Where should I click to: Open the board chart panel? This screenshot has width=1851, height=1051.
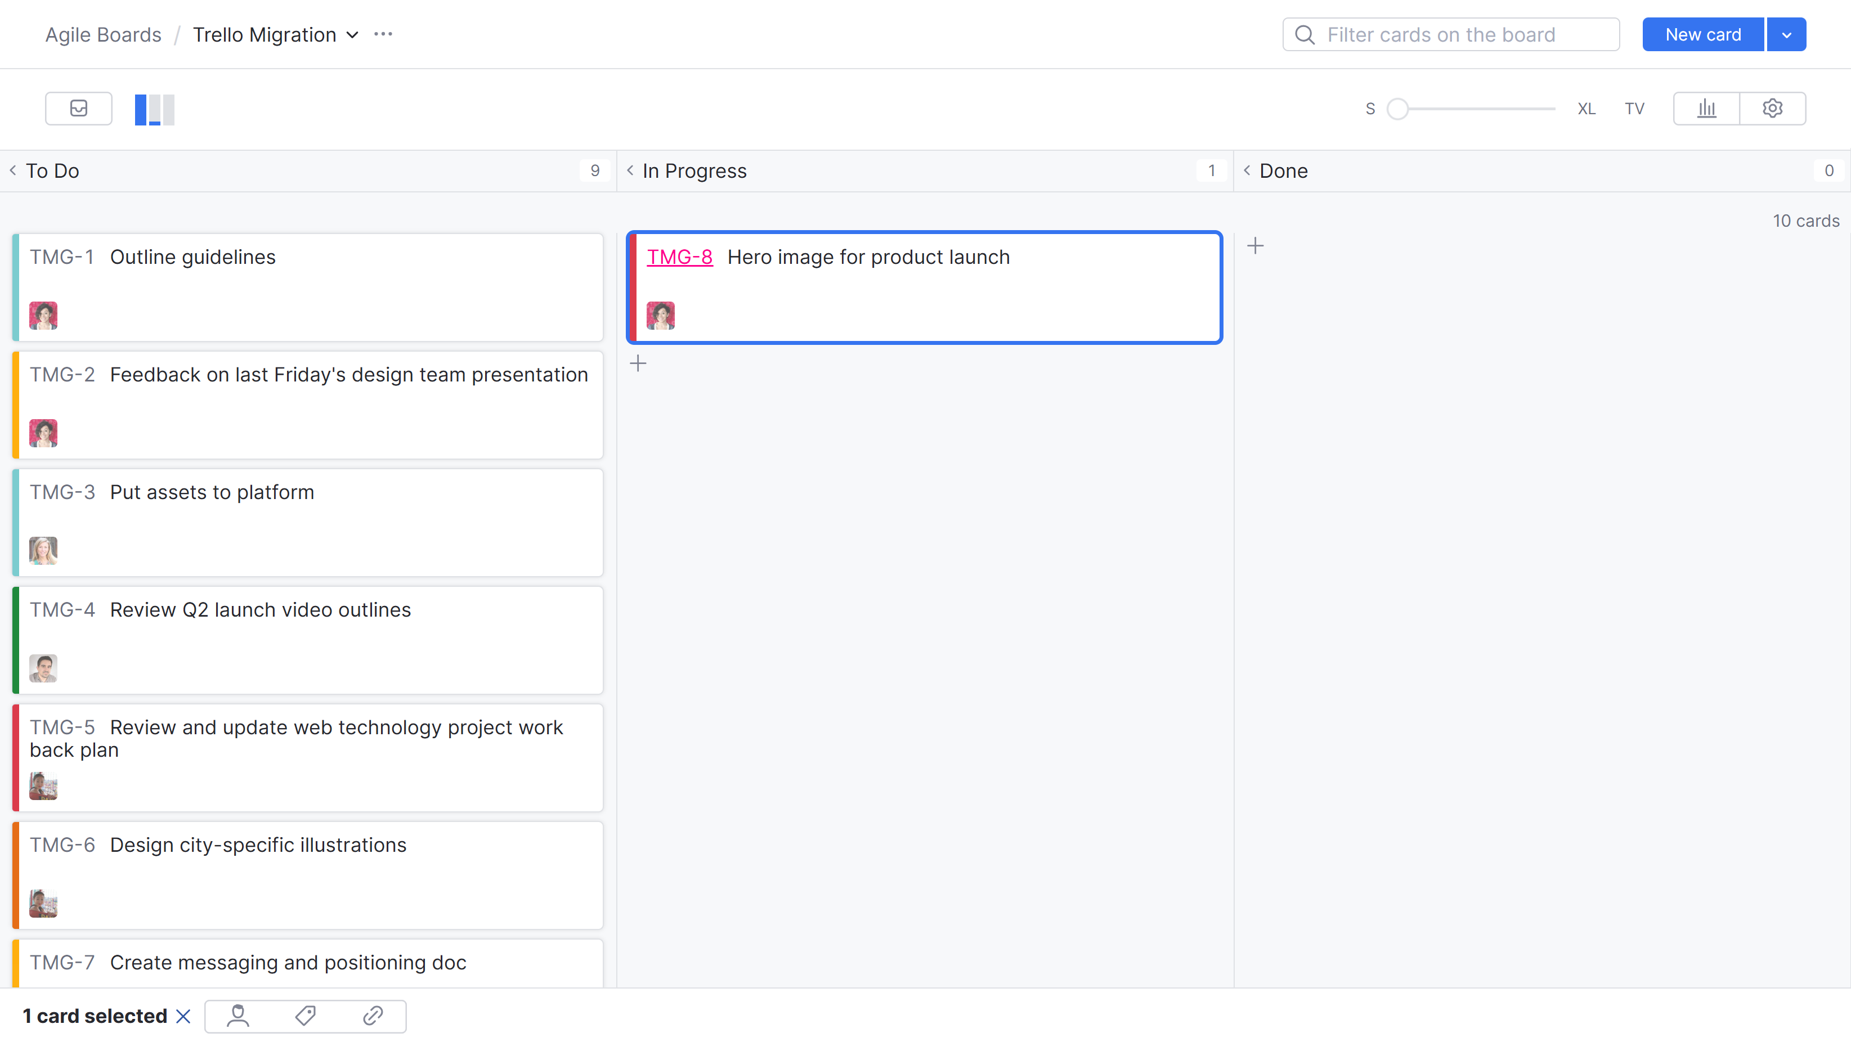(x=1706, y=108)
